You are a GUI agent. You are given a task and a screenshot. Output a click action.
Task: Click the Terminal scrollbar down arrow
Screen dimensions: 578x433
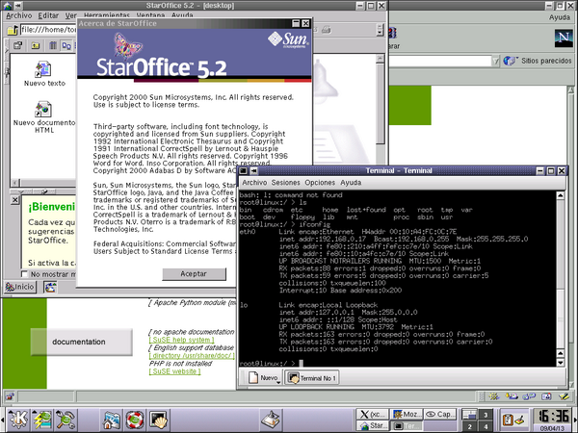click(560, 363)
